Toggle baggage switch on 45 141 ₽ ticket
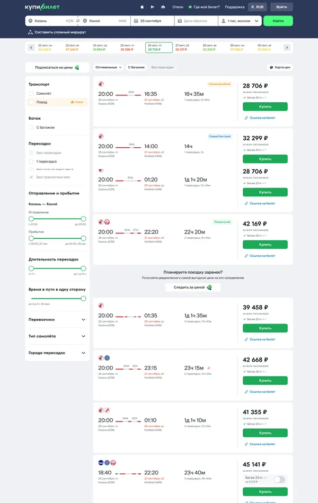 [x=279, y=479]
